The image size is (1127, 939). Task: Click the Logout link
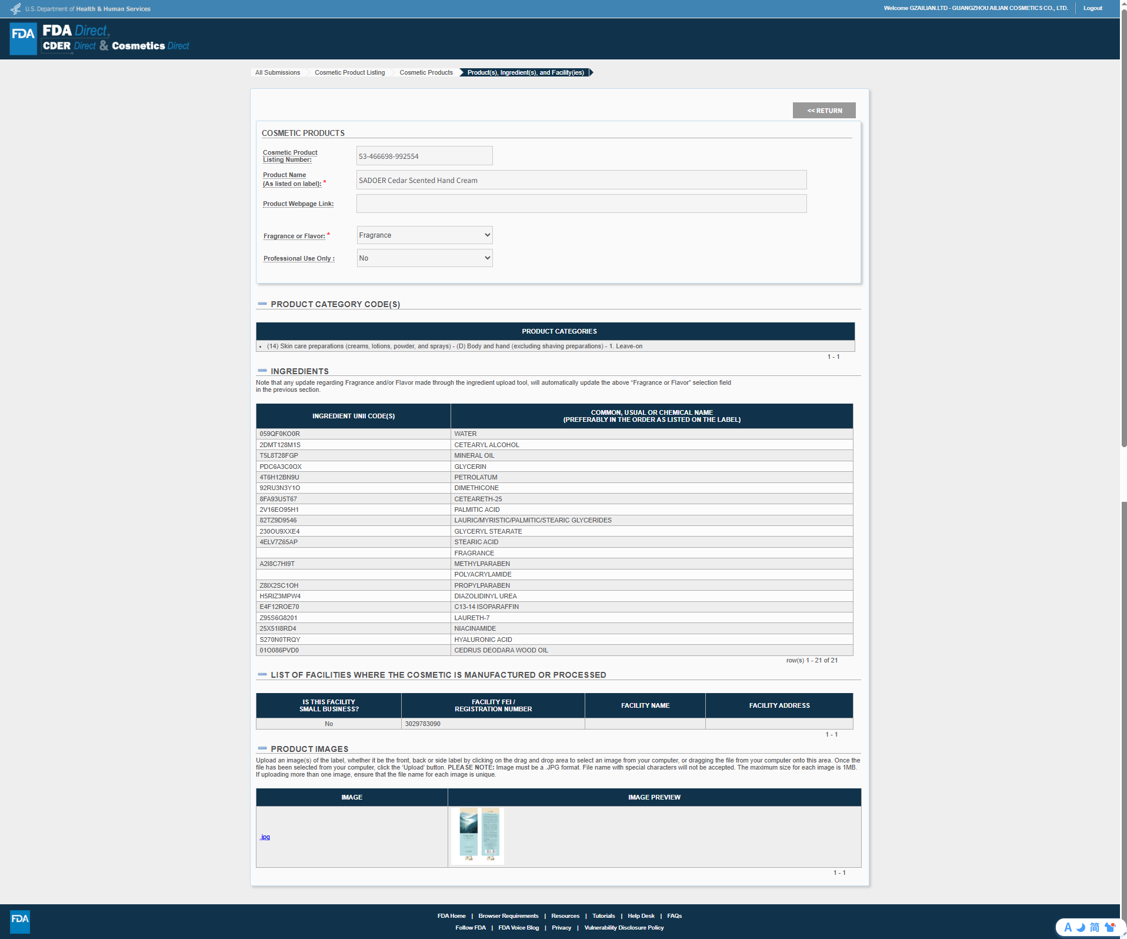tap(1092, 8)
